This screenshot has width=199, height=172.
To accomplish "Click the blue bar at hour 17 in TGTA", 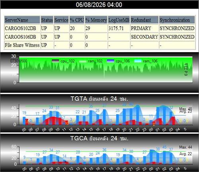I will tap(104, 117).
